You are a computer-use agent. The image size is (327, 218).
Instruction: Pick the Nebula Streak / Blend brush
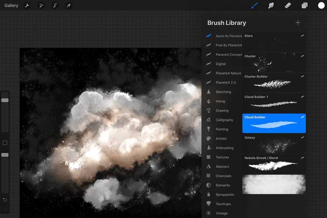(274, 164)
